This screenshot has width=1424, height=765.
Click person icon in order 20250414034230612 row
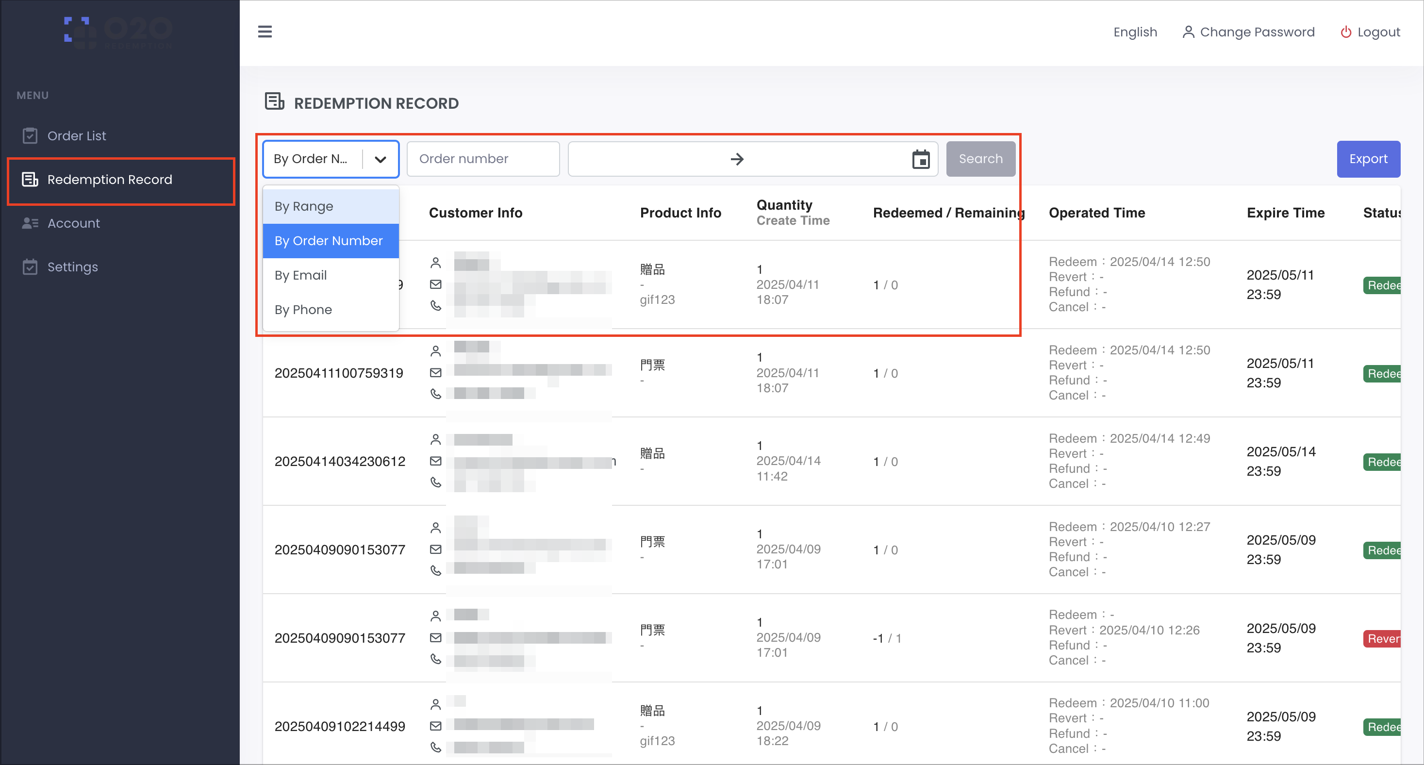tap(436, 439)
